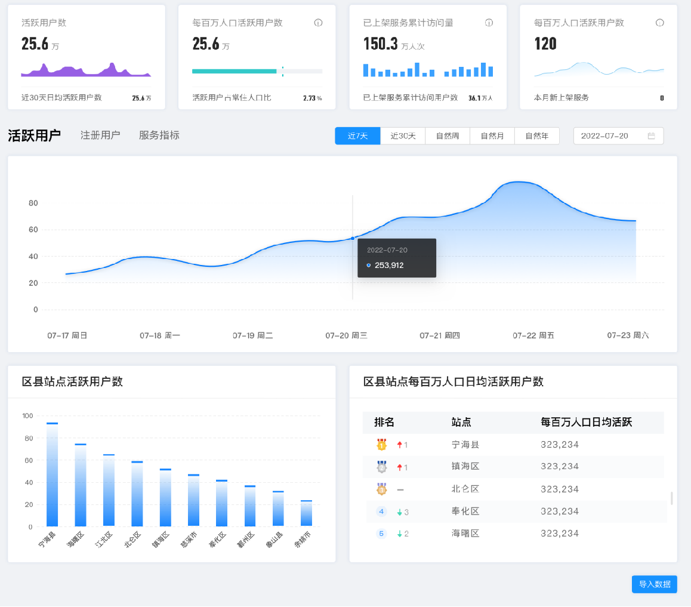Click data point at 07-20 on line chart
This screenshot has height=607, width=691.
[353, 238]
